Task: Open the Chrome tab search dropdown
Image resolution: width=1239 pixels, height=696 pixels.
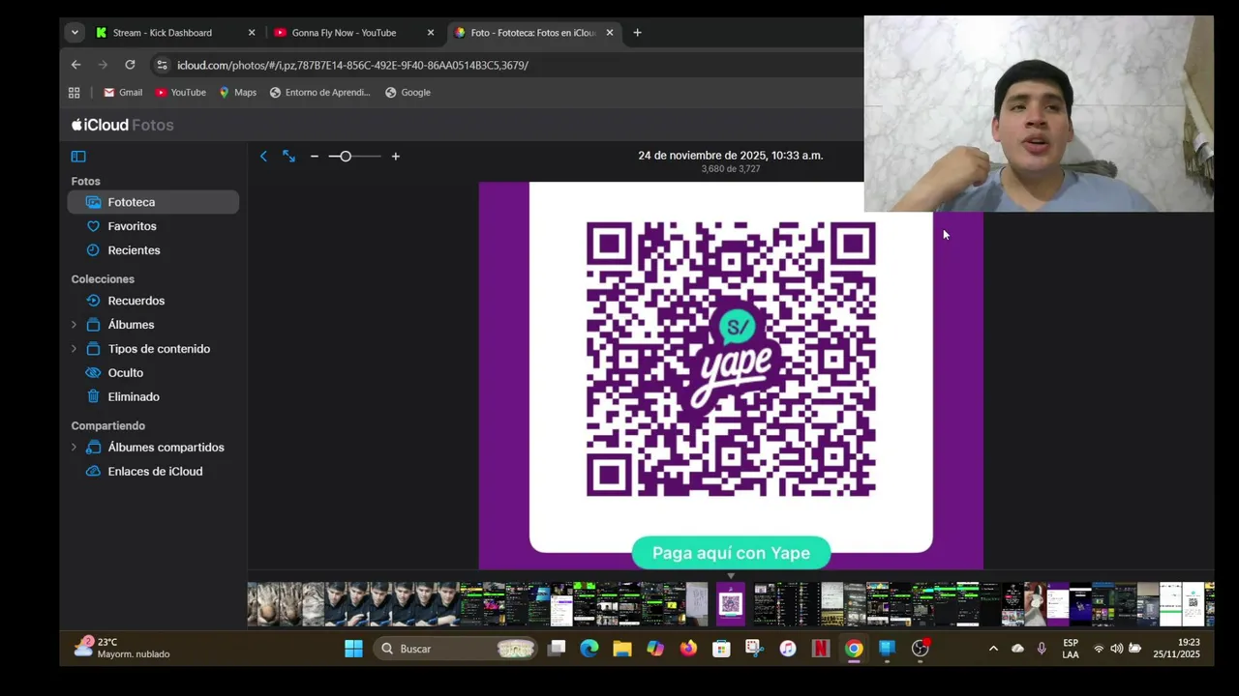Action: tap(75, 33)
